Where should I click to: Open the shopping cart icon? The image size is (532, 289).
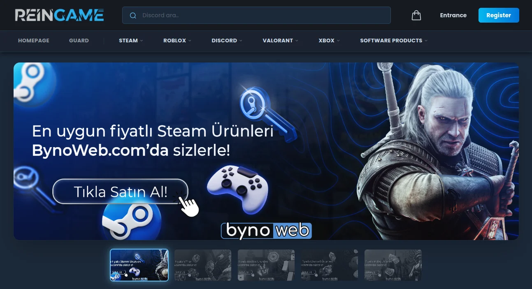416,15
